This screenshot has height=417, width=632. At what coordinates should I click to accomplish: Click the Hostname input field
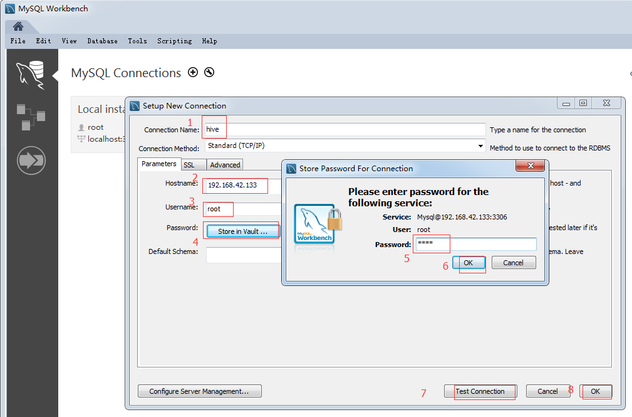(241, 186)
